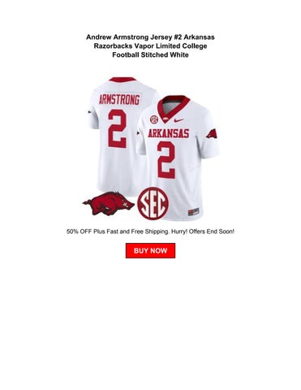Click the small sleeve logo on back jersey
301x390 pixels.
(x=89, y=111)
